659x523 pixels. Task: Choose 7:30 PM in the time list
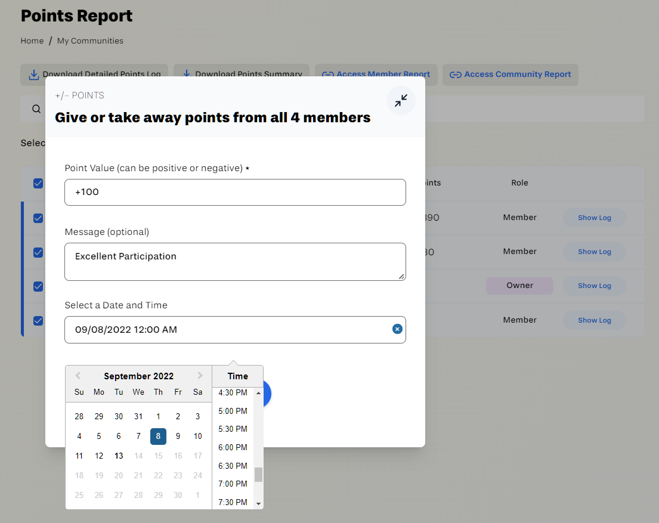tap(233, 502)
